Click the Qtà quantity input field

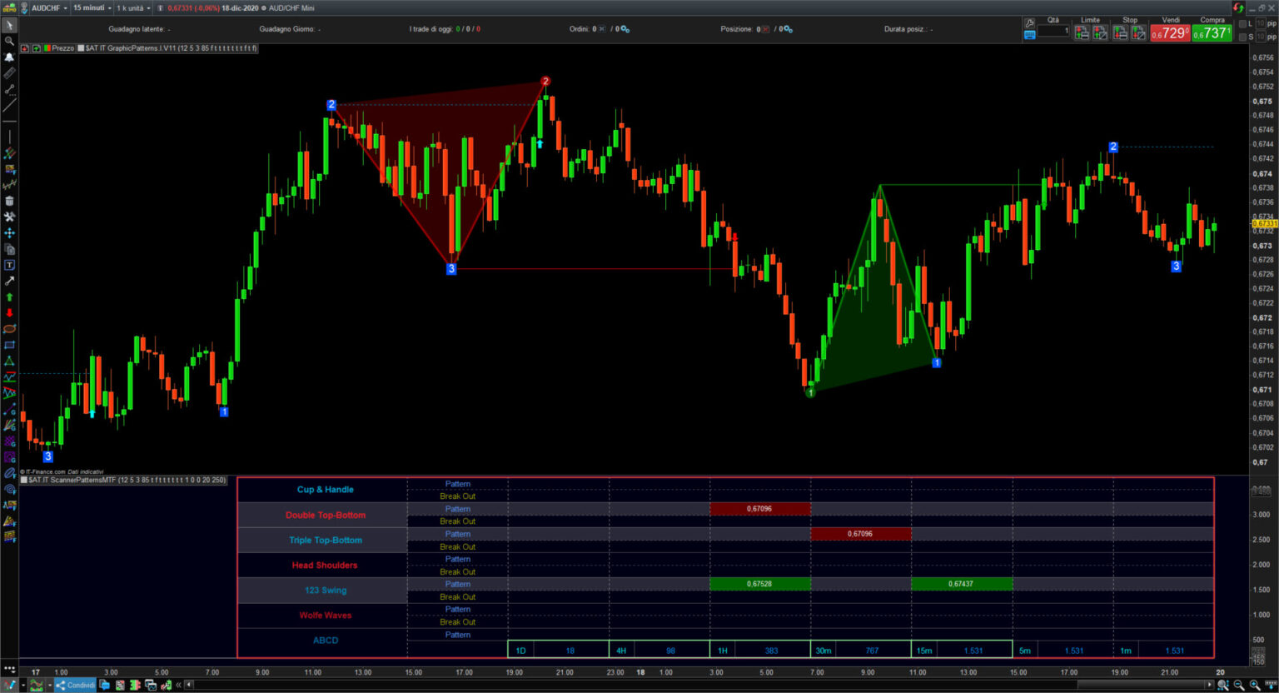(x=1053, y=32)
